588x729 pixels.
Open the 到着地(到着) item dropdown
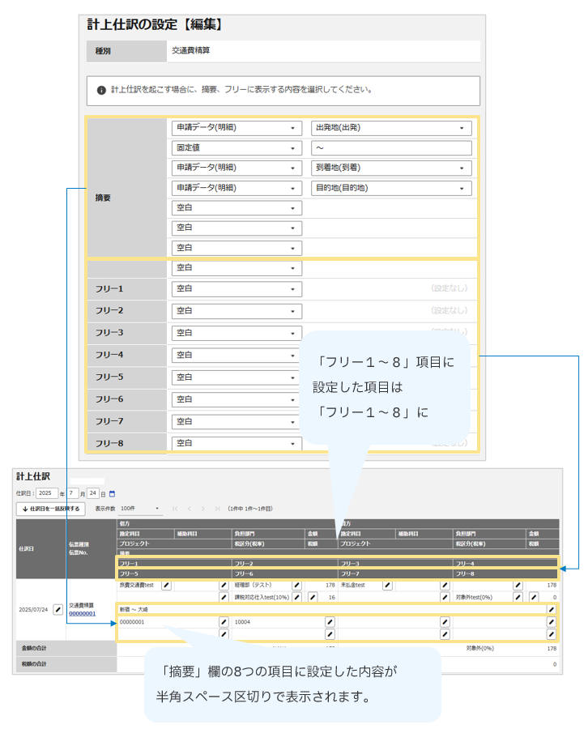(391, 168)
